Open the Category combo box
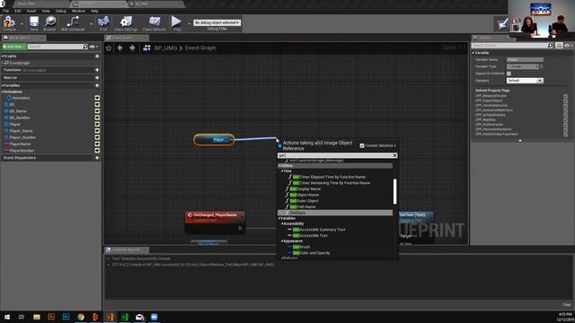Viewport: 575px width, 323px height. (525, 81)
